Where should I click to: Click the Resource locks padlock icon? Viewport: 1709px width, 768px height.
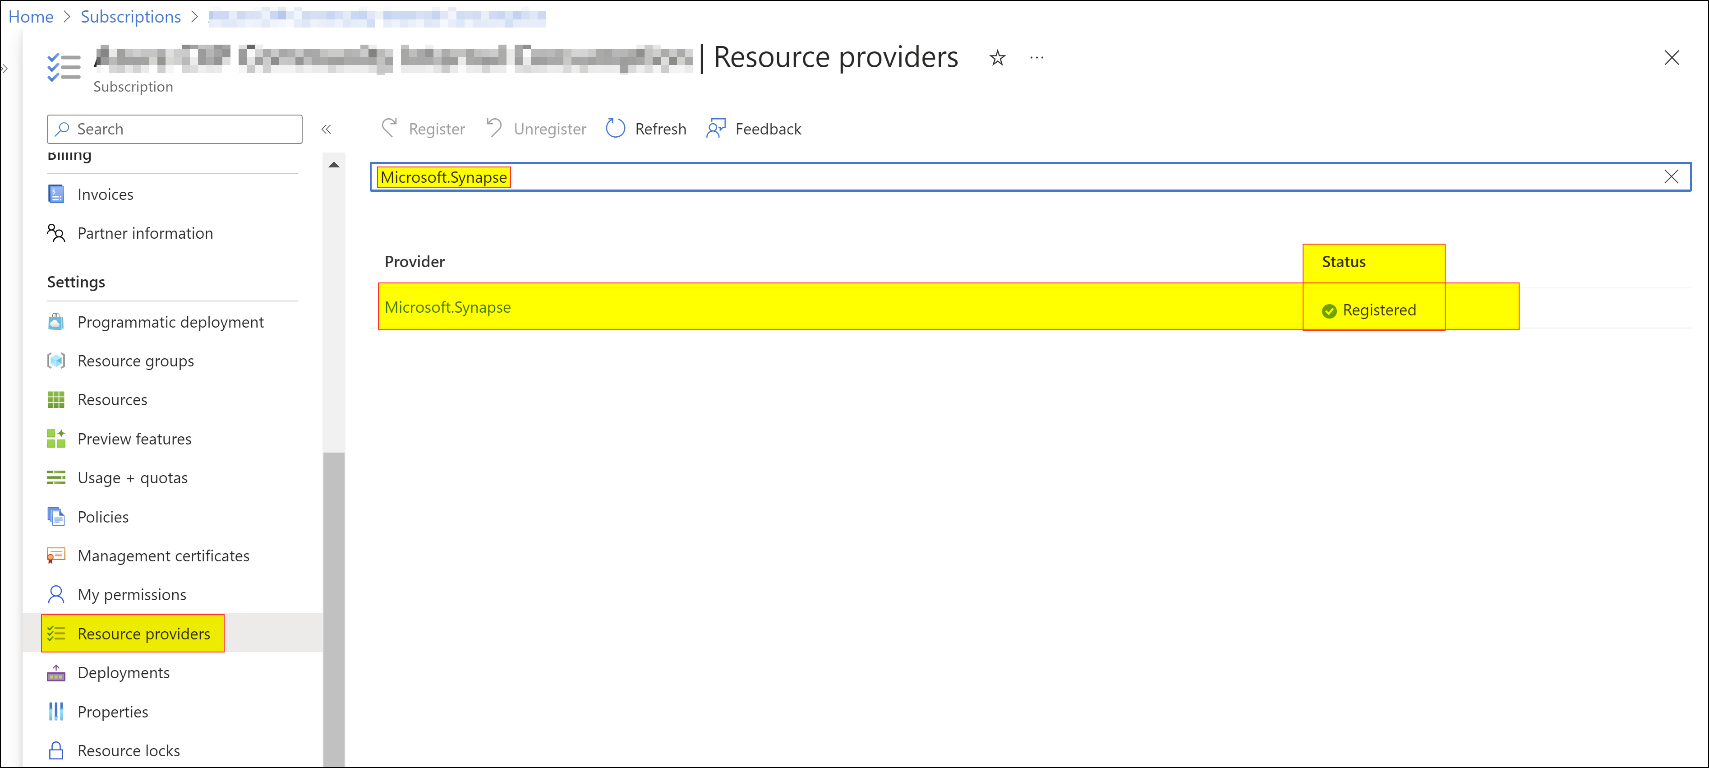[56, 751]
